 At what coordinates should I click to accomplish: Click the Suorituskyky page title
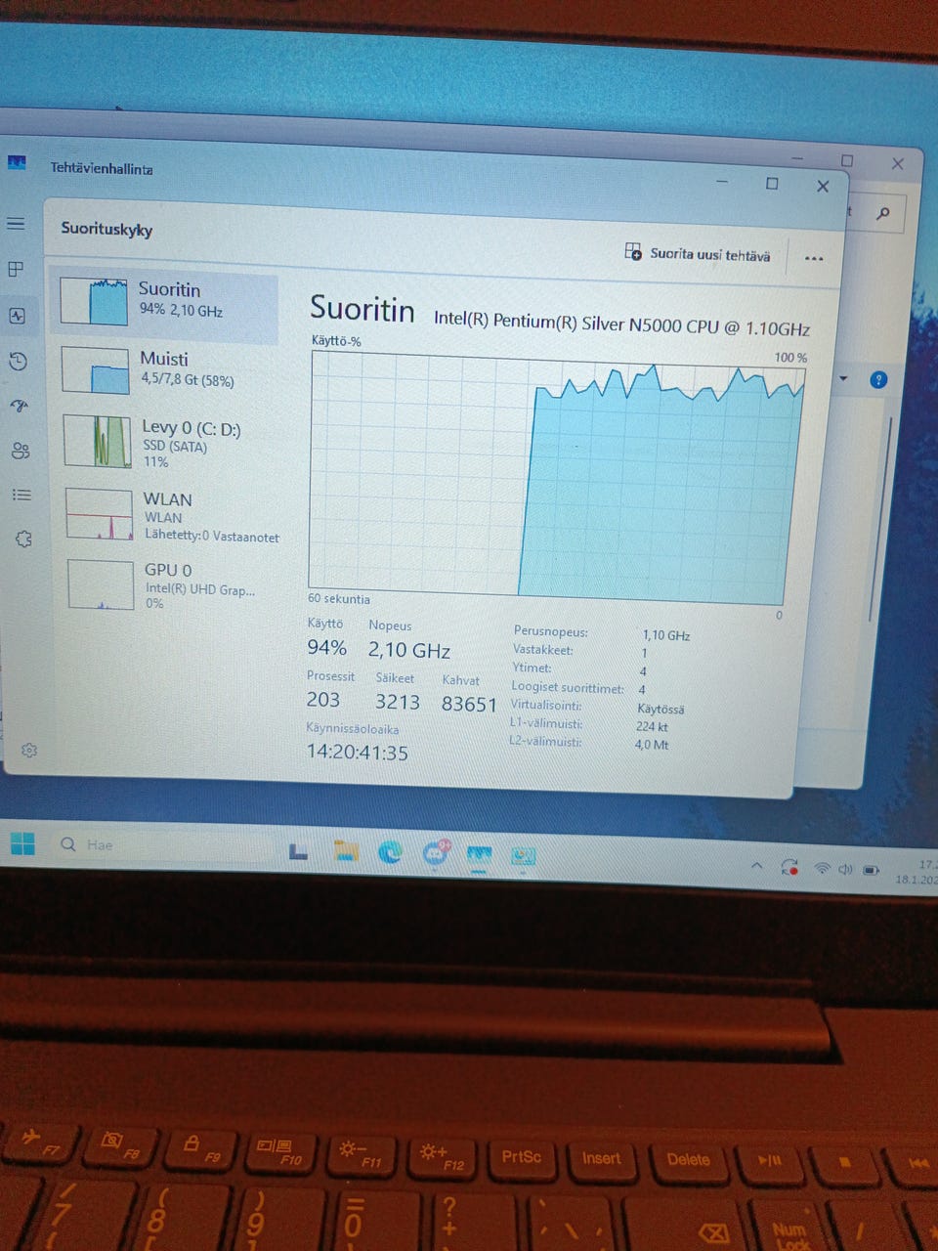pos(107,229)
